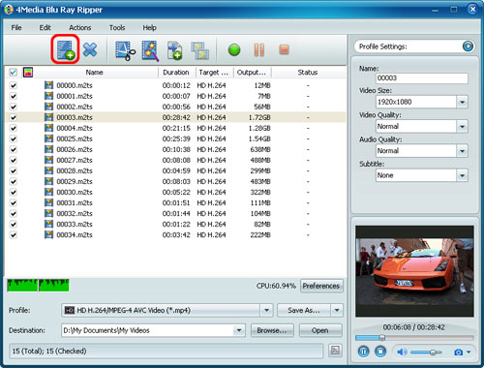The height and width of the screenshot is (368, 484).
Task: Select the 00032.m2ts file name
Action: (75, 213)
